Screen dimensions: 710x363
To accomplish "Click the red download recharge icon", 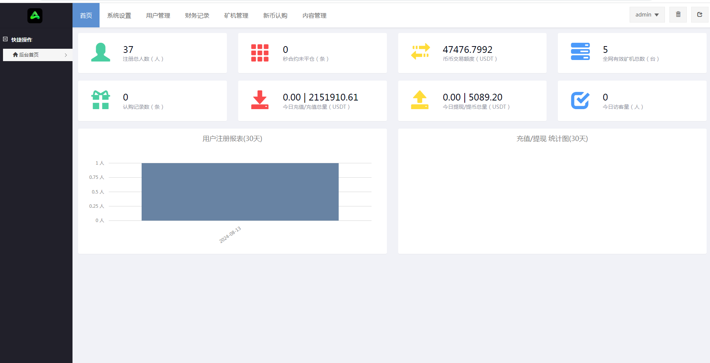I will point(260,100).
